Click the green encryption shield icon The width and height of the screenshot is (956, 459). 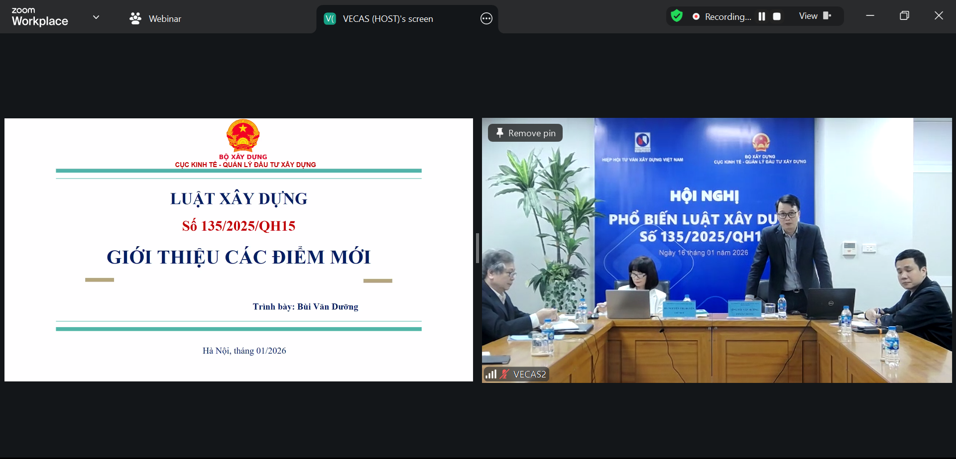click(676, 16)
